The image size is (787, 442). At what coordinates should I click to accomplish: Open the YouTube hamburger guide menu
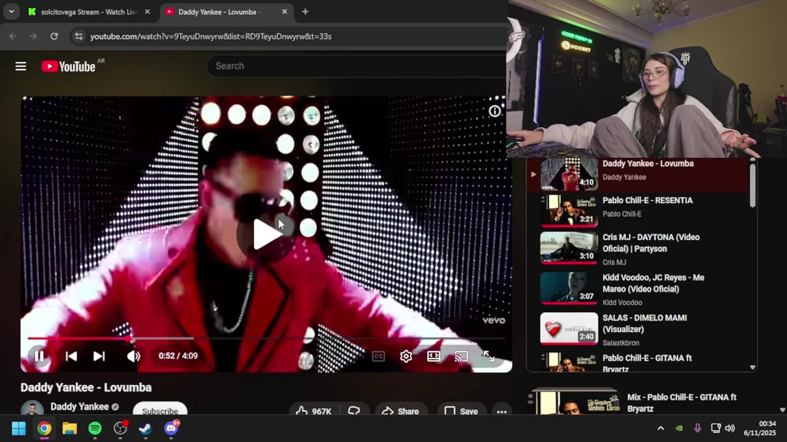pyautogui.click(x=21, y=66)
